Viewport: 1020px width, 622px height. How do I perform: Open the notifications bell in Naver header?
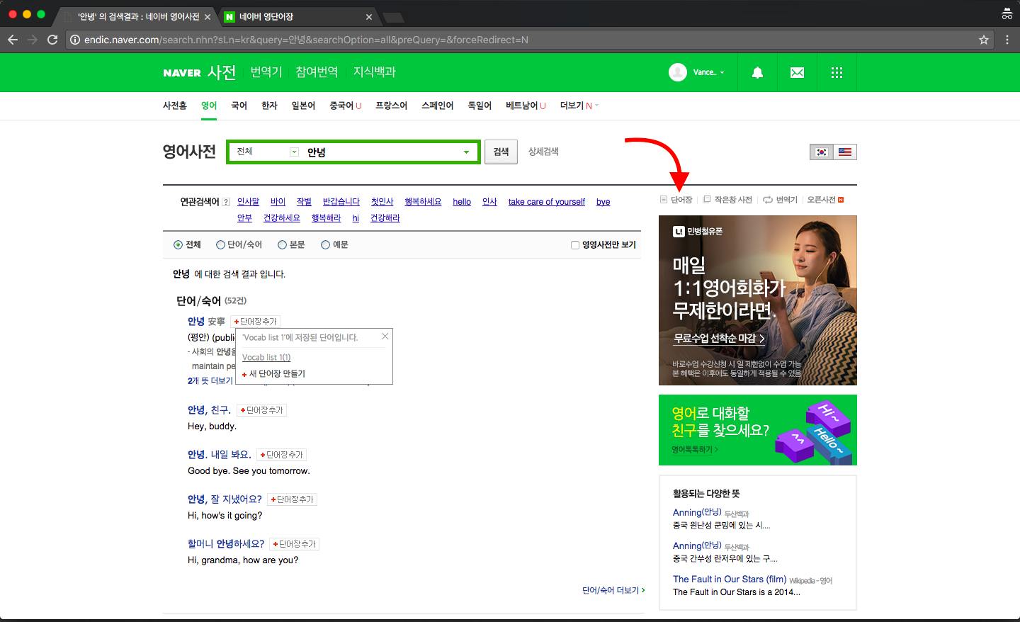[x=757, y=72]
